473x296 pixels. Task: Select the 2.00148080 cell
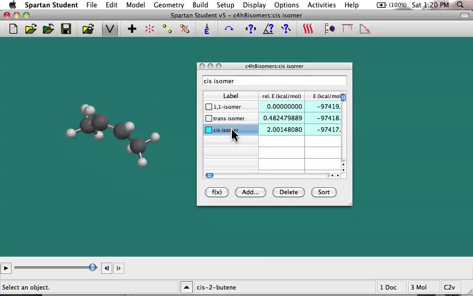(281, 130)
